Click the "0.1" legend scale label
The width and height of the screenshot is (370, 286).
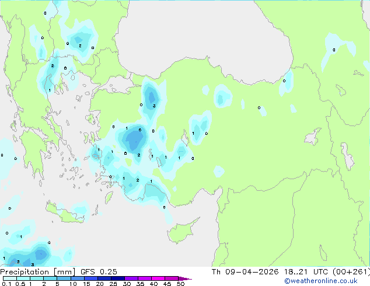[x=7, y=284]
